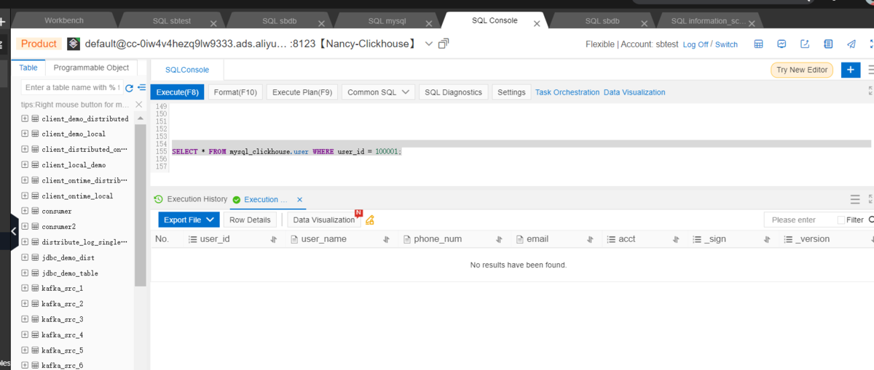Image resolution: width=874 pixels, height=370 pixels.
Task: Open the Programmable Object tab
Action: [x=91, y=68]
